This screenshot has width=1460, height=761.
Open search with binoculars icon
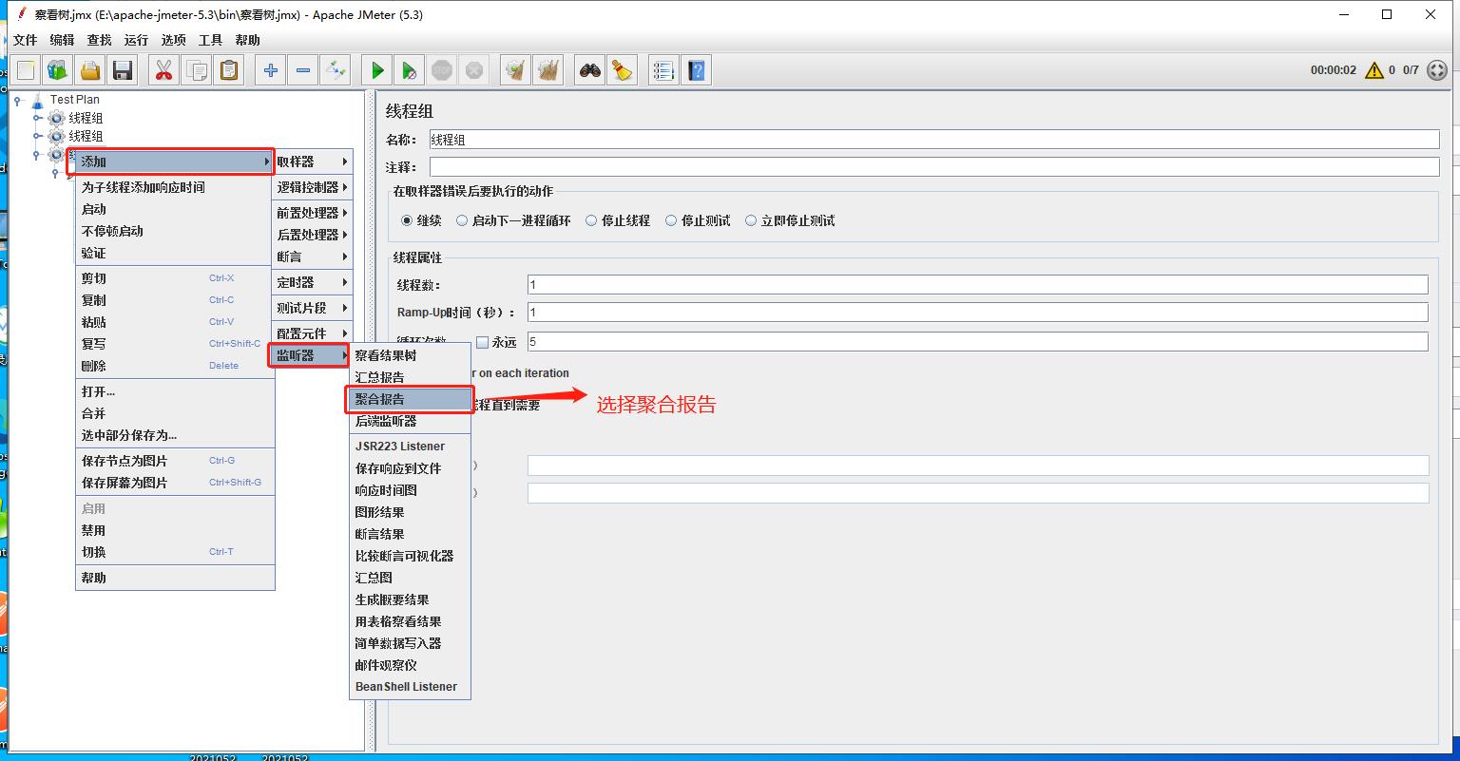click(x=590, y=70)
